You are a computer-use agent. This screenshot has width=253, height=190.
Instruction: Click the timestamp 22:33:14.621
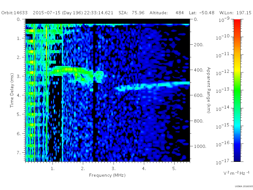pos(99,13)
